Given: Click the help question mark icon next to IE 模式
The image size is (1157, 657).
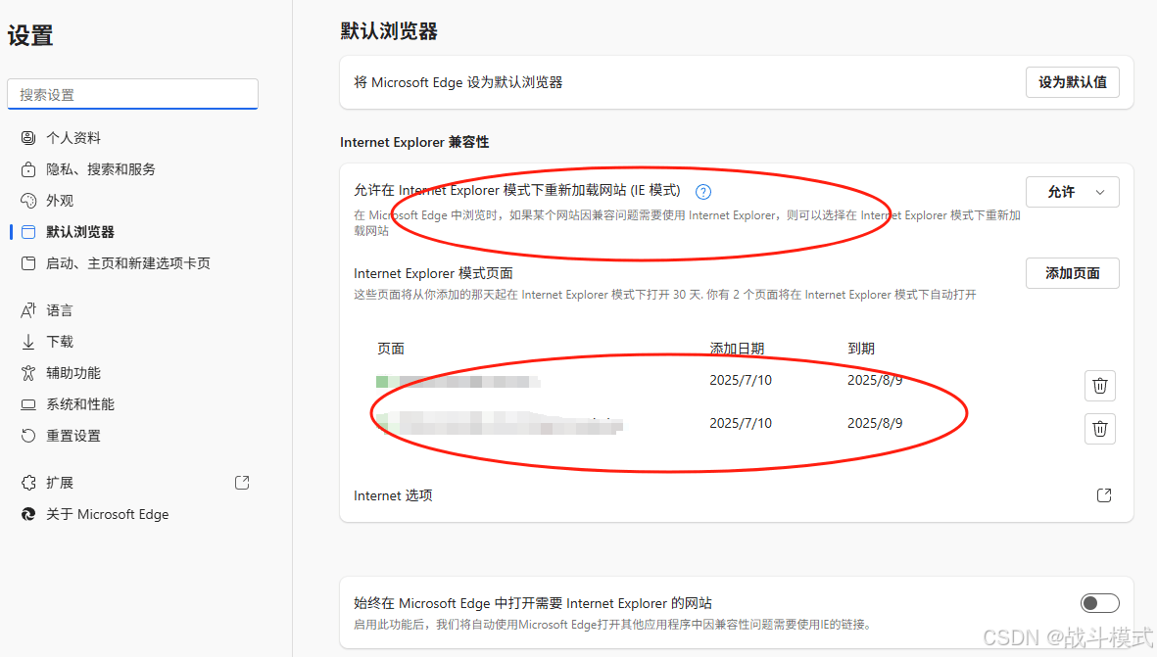Looking at the screenshot, I should click(703, 192).
